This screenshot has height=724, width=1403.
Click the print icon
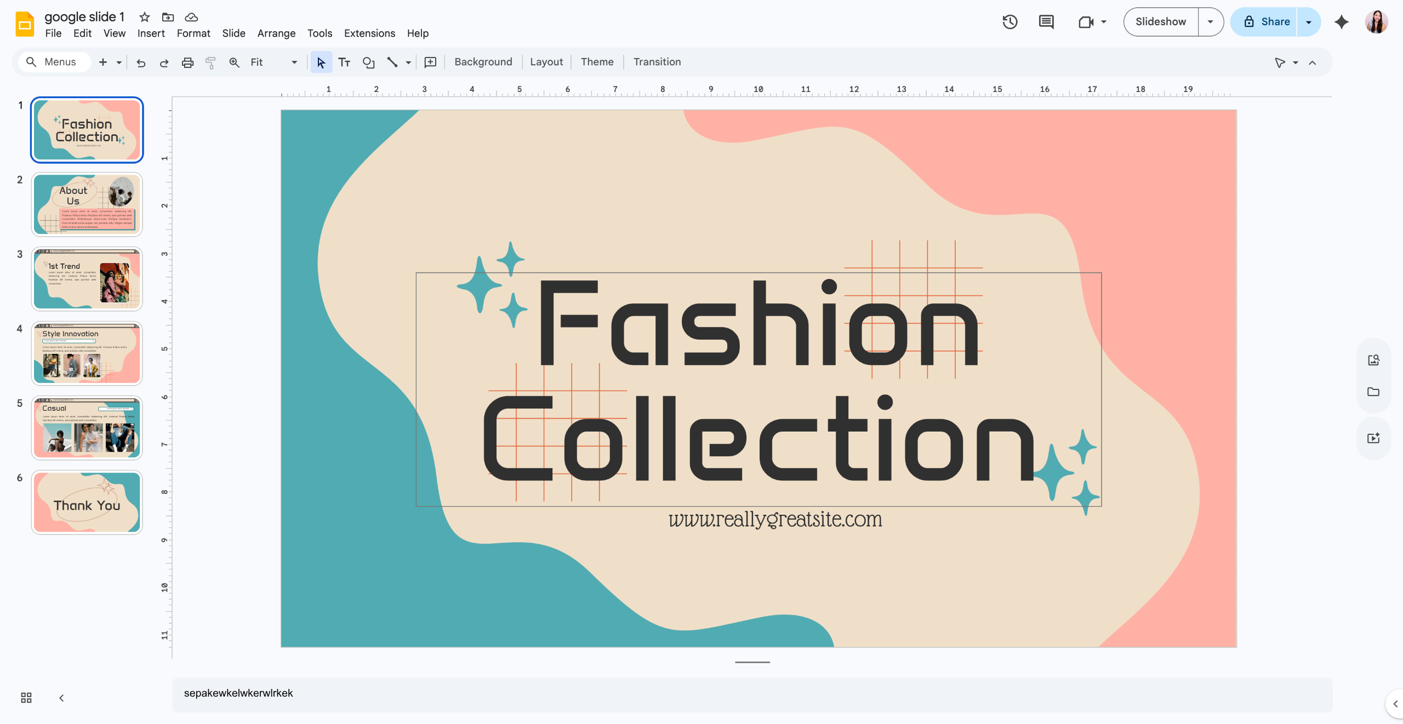pyautogui.click(x=187, y=62)
